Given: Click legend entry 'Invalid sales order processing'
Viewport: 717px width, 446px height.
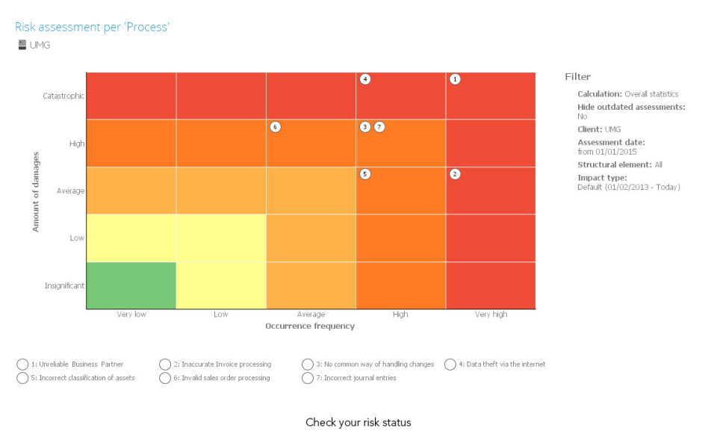Looking at the screenshot, I should click(x=226, y=378).
